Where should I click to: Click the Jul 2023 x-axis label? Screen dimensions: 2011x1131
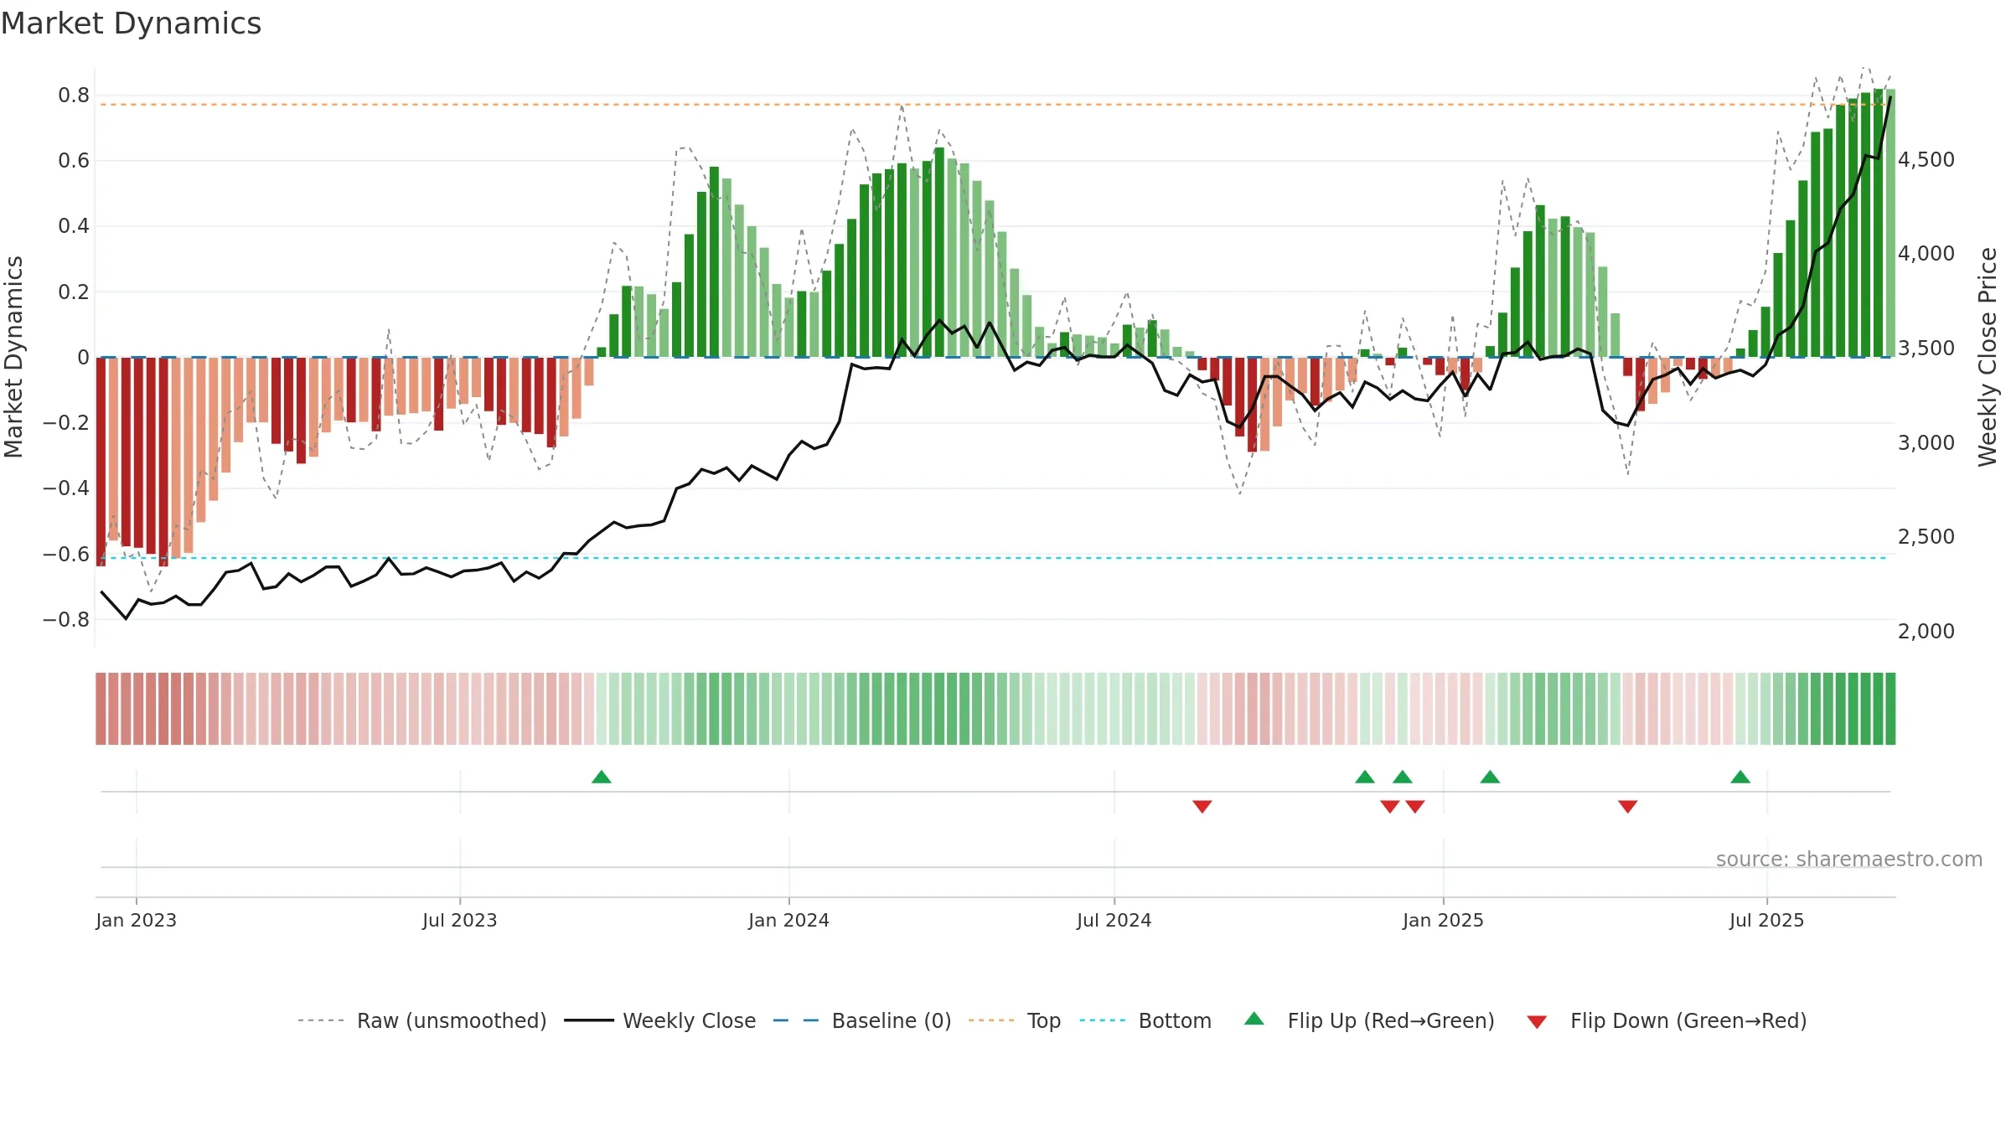point(460,920)
